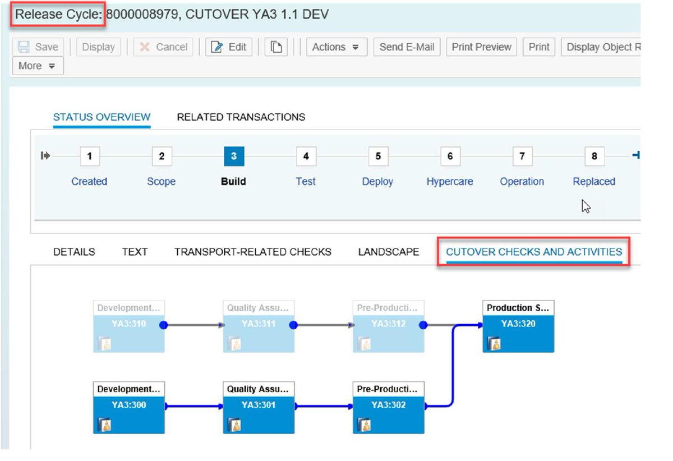Click the lock icon in YA3:300 node
This screenshot has width=673, height=461.
coord(104,425)
